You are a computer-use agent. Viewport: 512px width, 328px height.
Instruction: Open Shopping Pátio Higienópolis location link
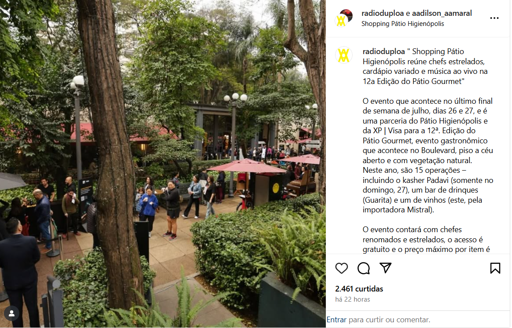403,24
